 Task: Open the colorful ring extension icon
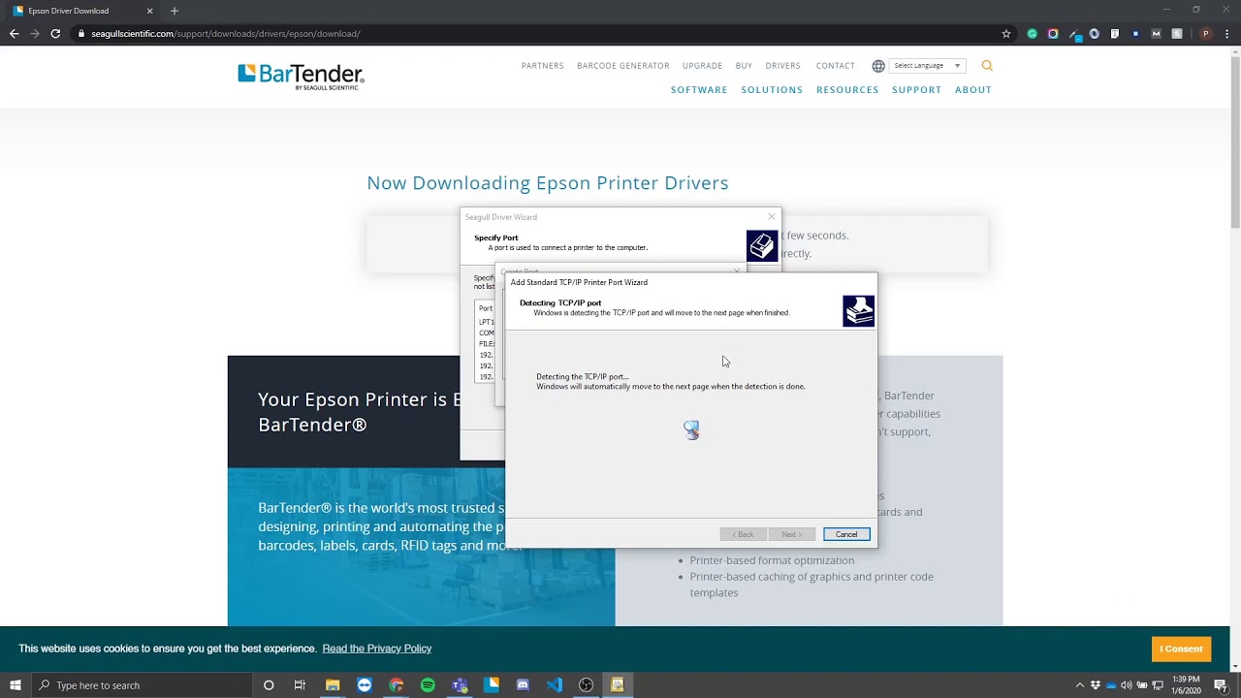1053,34
